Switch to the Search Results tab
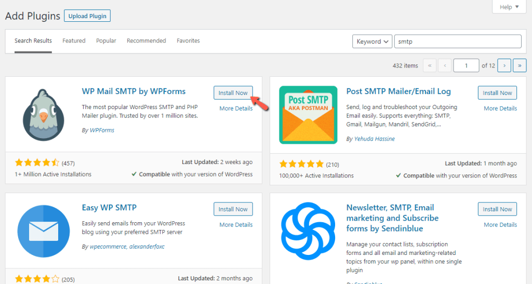 tap(33, 40)
